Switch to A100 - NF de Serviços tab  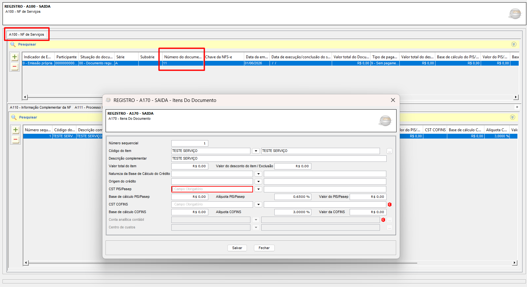[x=26, y=34]
